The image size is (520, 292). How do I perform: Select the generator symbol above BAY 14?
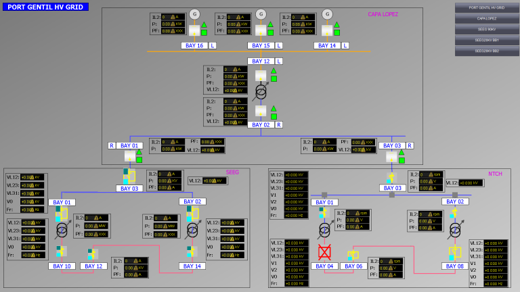[327, 14]
